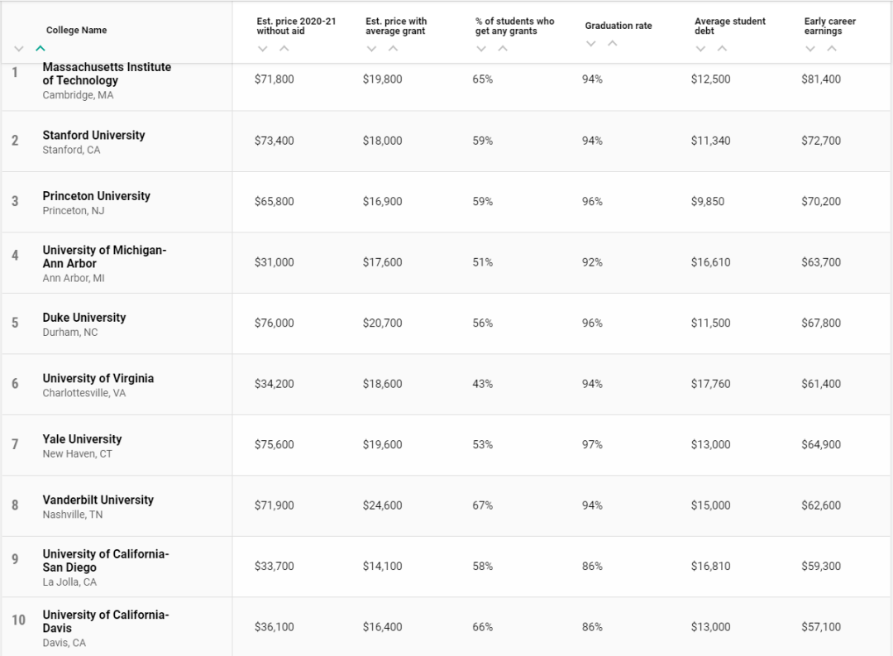
Task: Sort percent of students with grants ascending
Action: click(x=502, y=49)
